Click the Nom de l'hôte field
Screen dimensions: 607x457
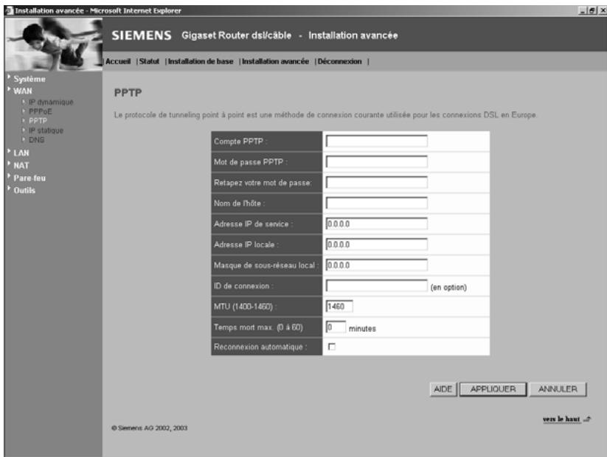[377, 203]
